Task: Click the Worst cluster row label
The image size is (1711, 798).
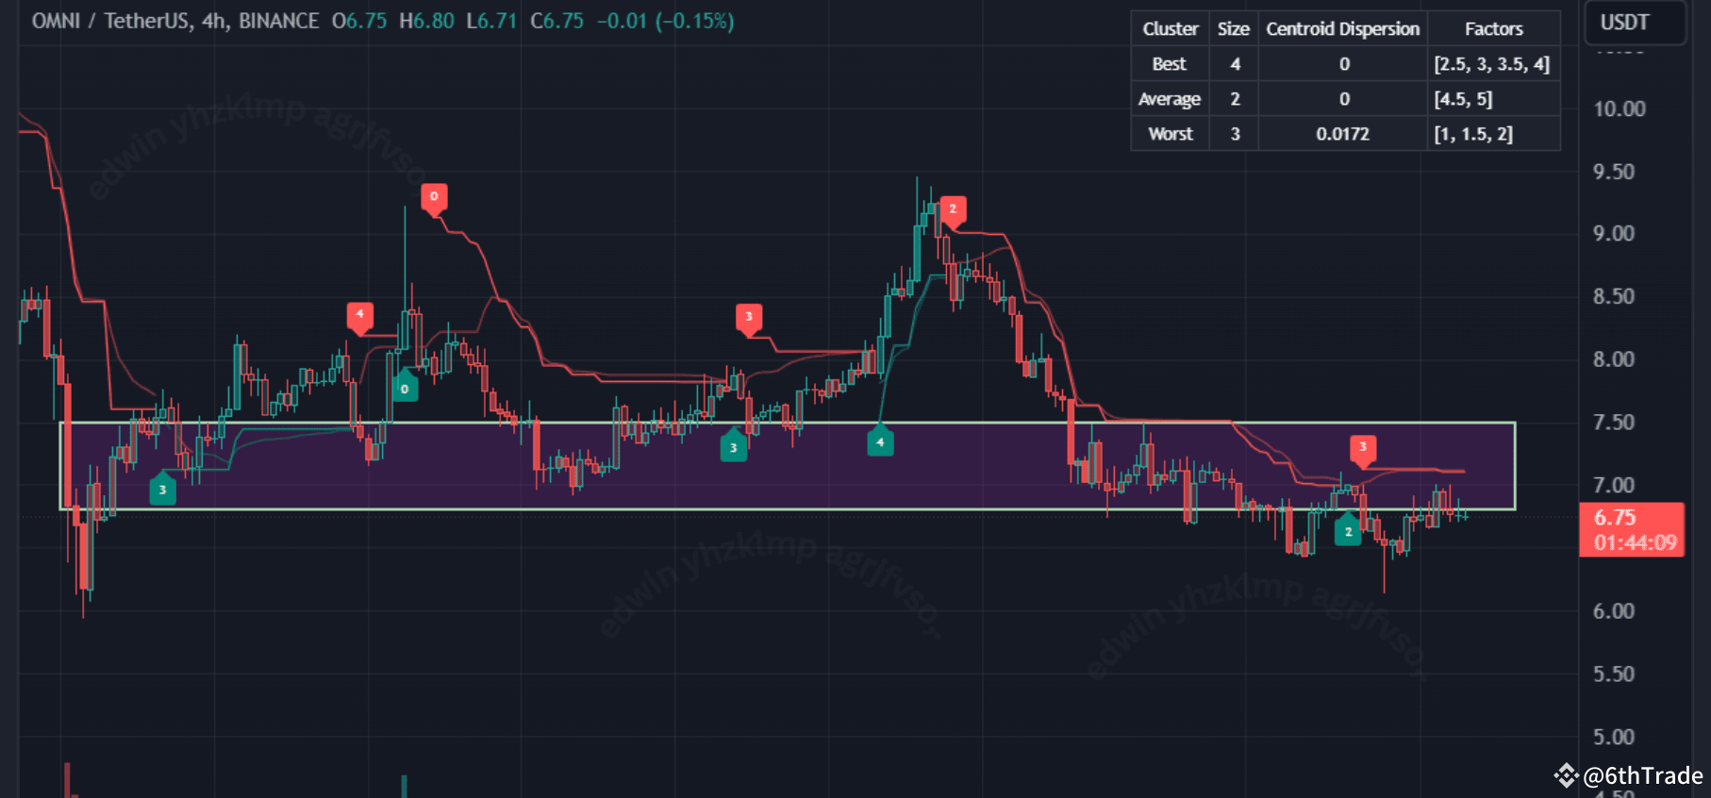Action: (1170, 134)
